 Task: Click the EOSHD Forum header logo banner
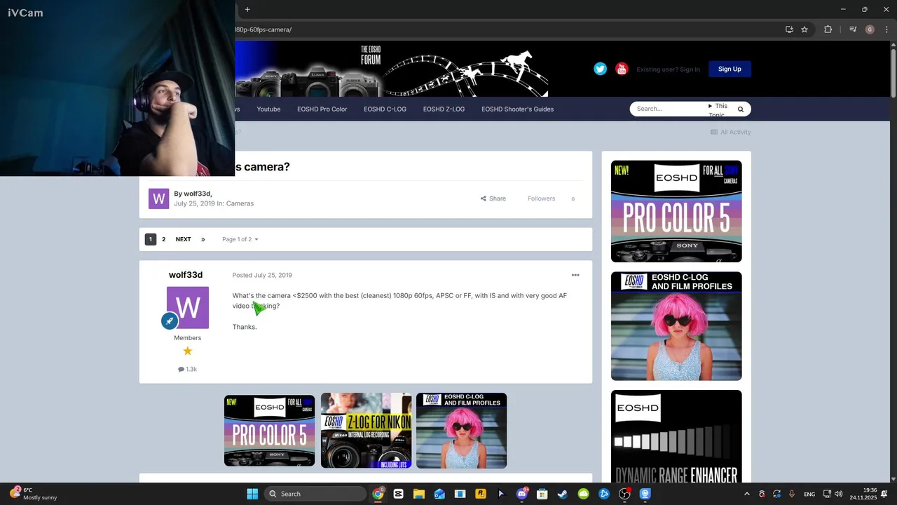coord(392,69)
